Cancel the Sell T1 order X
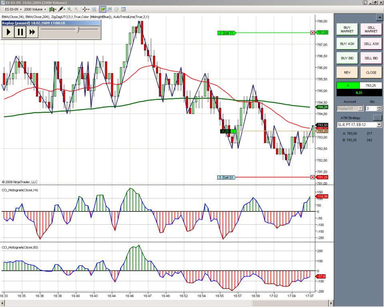 click(x=312, y=33)
